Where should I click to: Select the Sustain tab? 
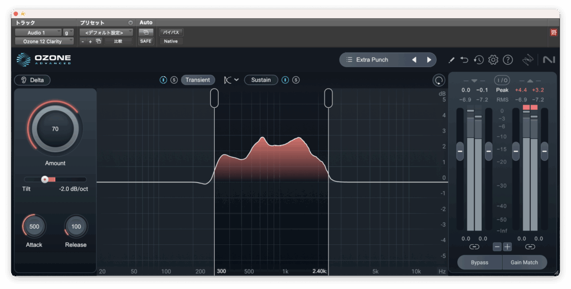pos(260,80)
